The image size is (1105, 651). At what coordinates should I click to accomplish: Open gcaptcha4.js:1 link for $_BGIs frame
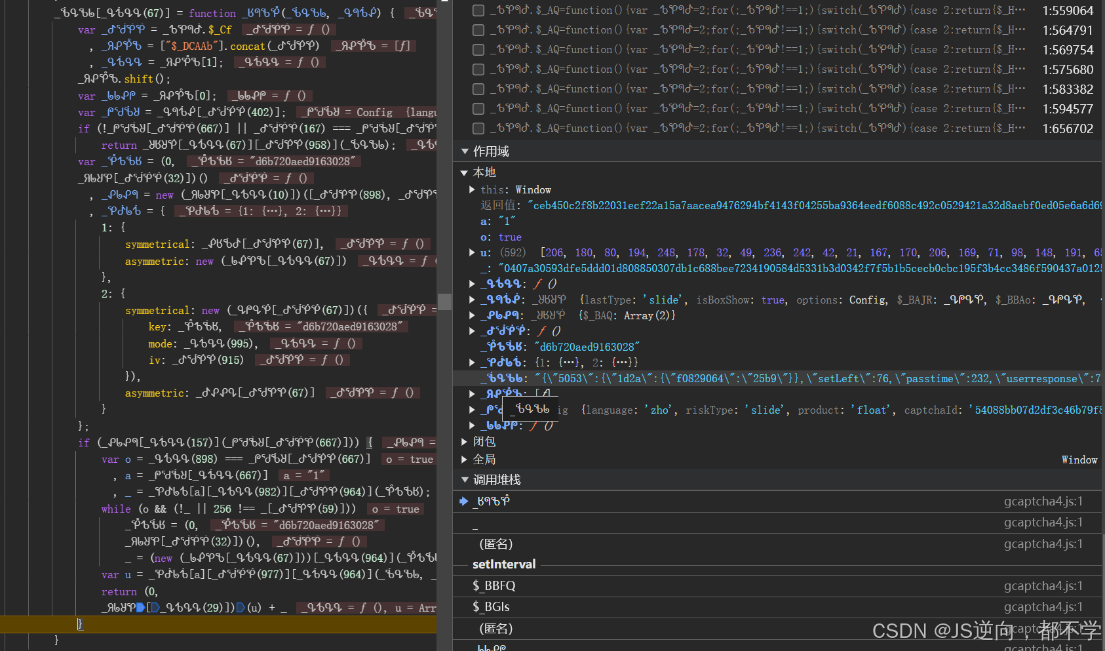pyautogui.click(x=1043, y=607)
